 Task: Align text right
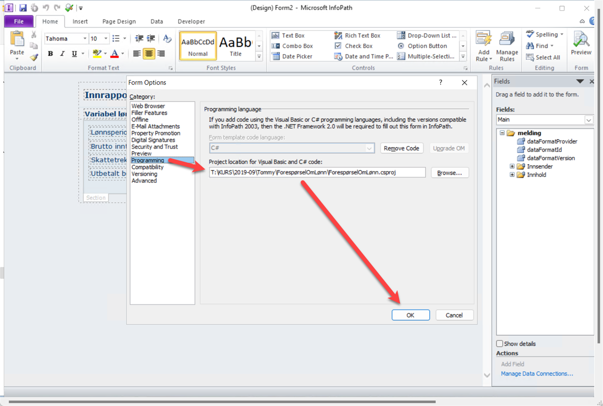[x=161, y=54]
